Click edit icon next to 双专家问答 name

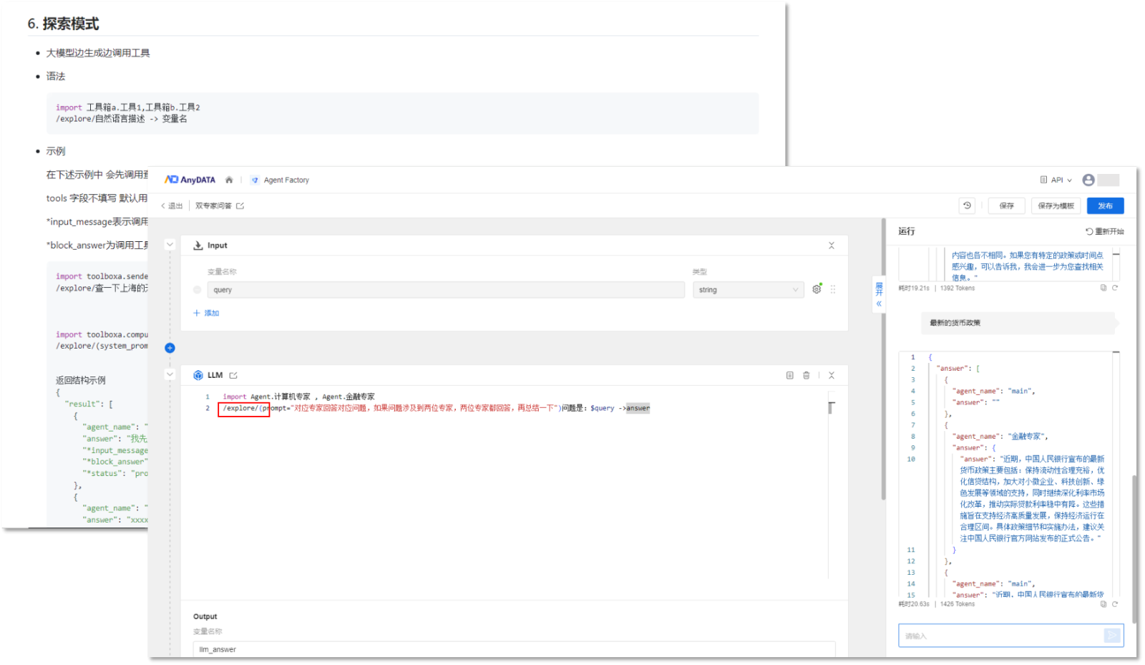tap(240, 206)
